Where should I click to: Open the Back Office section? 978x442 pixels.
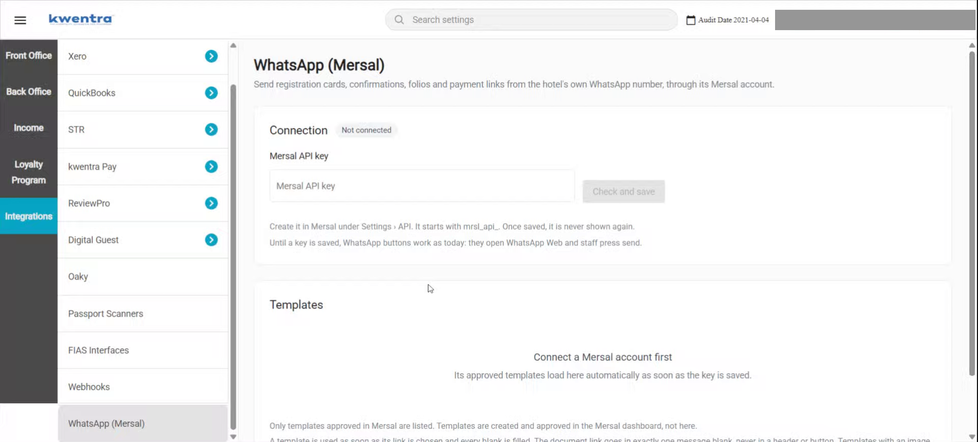tap(29, 92)
